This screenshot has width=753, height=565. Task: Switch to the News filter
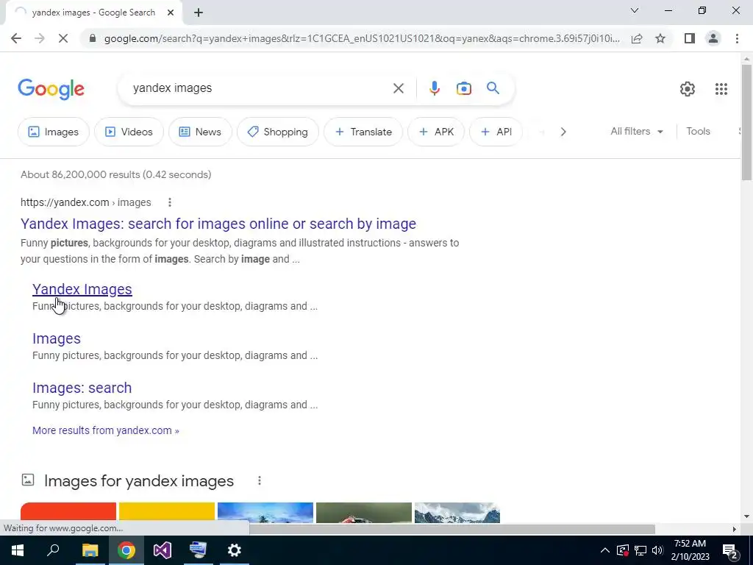[x=200, y=132]
